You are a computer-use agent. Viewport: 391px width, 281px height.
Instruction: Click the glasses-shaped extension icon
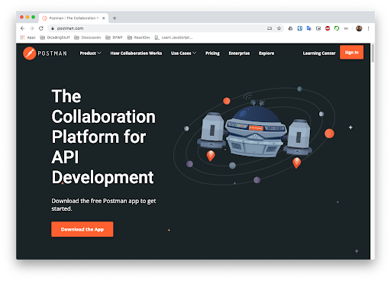346,28
